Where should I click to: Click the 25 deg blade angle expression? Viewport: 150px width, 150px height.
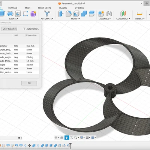(x=30, y=57)
